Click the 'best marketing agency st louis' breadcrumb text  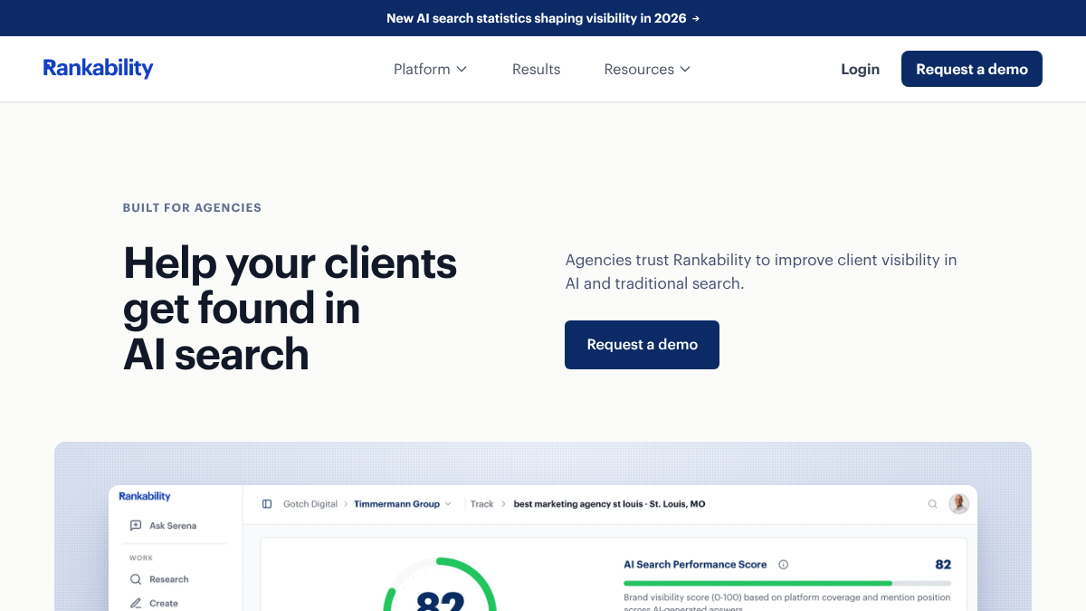[x=609, y=504]
